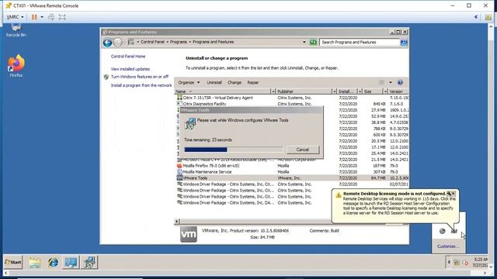
Task: Open Turn Windows features on or off
Action: pos(140,77)
